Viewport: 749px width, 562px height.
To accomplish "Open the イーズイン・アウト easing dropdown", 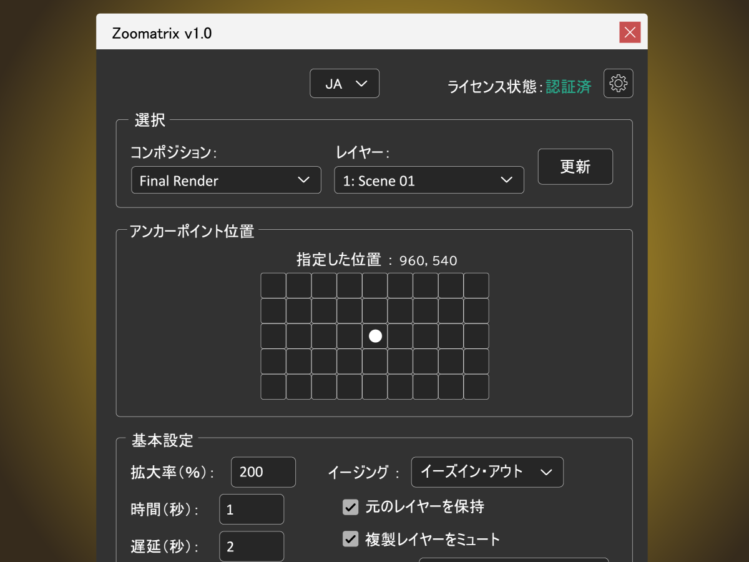I will (x=487, y=472).
